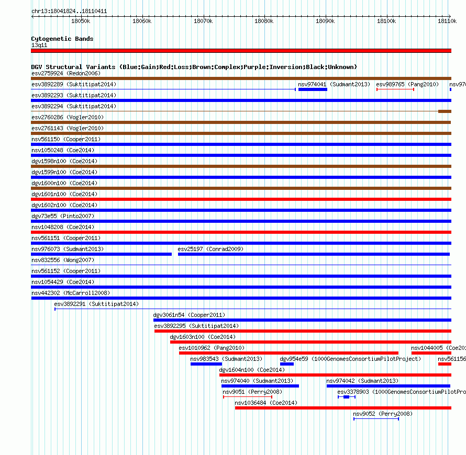Click nsv1054429 (Coe2014) label

point(63,282)
